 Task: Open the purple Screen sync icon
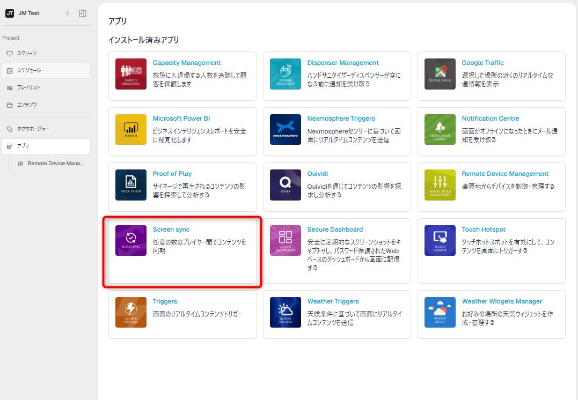[131, 241]
